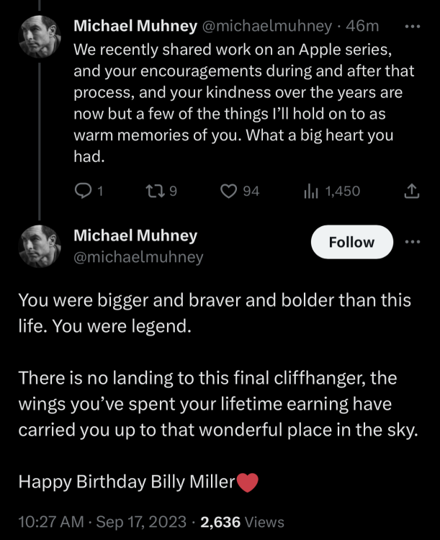Screen dimensions: 440x540
Task: Open the 2,636 Views count
Action: [x=241, y=522]
